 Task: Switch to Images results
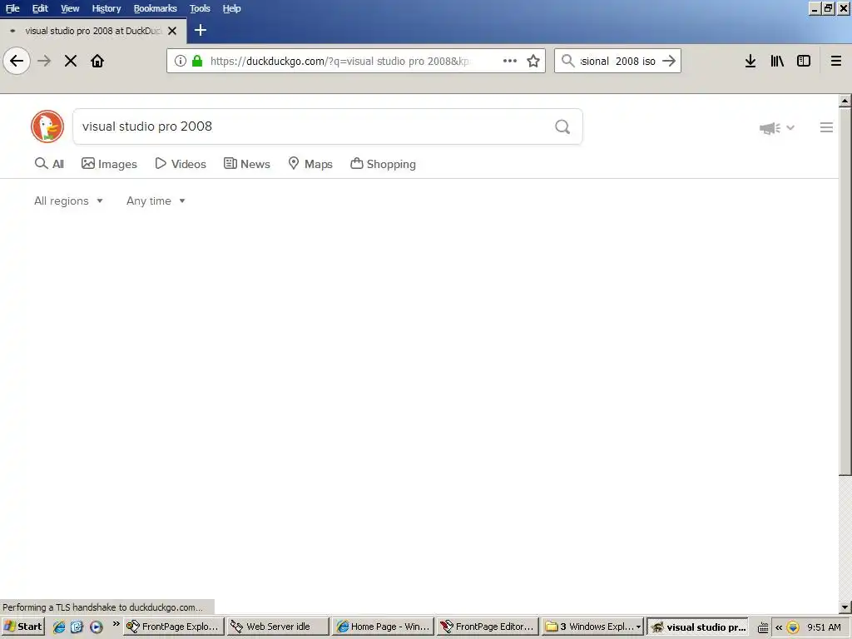(109, 164)
